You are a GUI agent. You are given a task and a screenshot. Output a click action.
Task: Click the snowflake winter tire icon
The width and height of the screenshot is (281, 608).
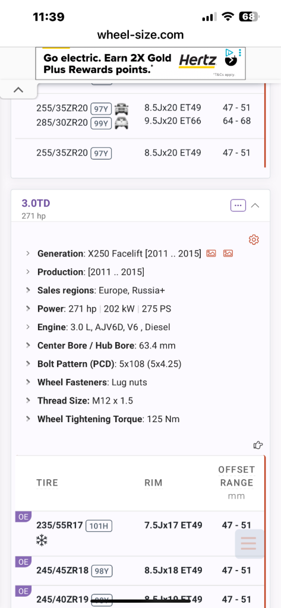point(42,540)
